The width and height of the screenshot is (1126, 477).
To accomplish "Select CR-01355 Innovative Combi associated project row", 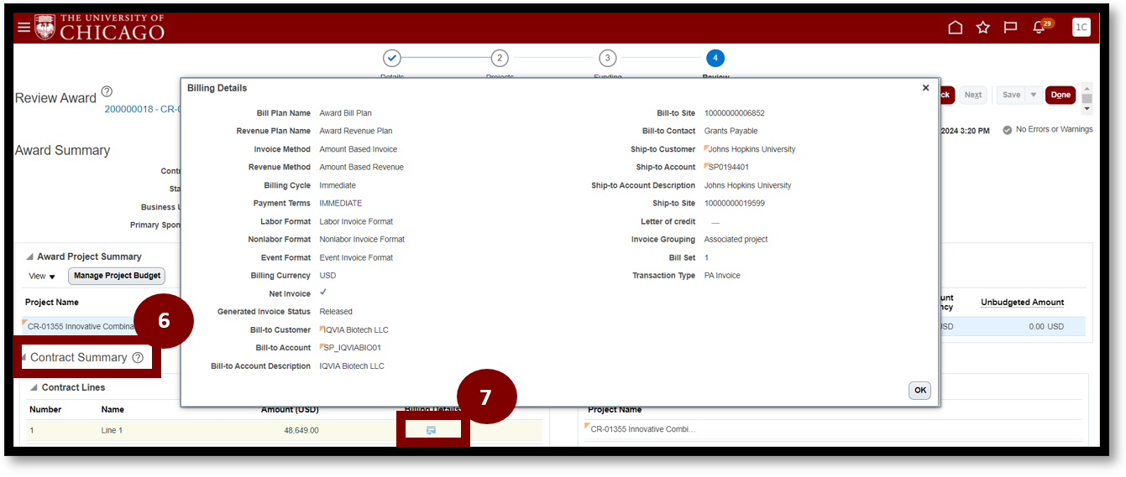I will click(x=643, y=429).
